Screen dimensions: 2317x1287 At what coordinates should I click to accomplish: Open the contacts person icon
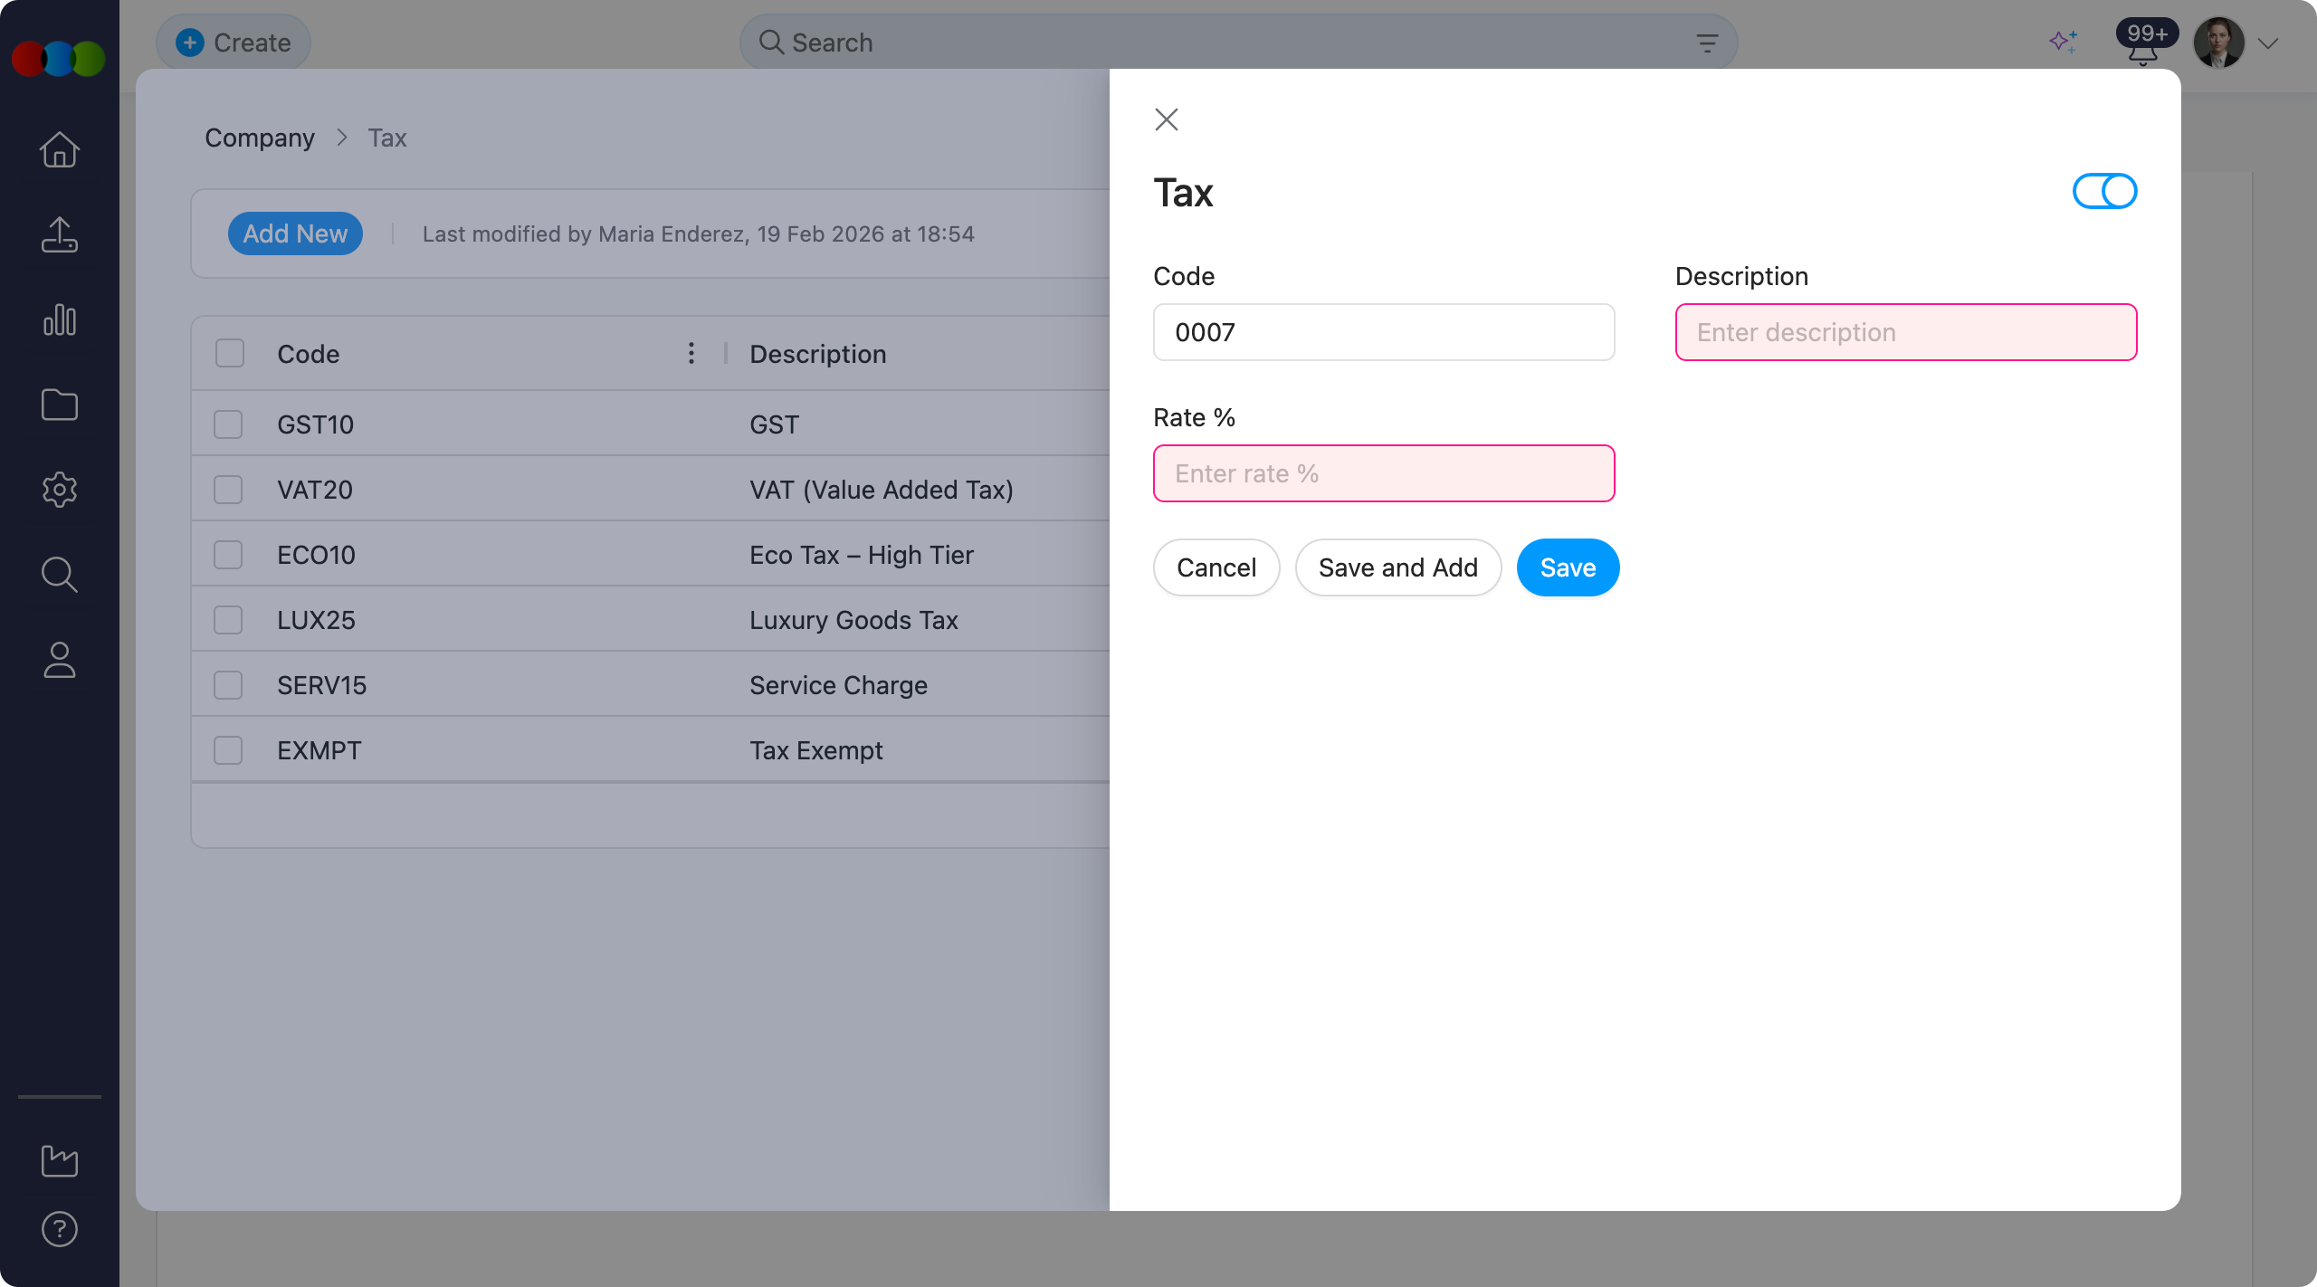click(x=59, y=660)
